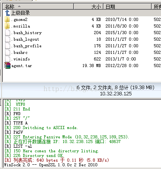161x169 pixels.
Task: Click the 2015/1/30 0:00 date cell
Action: (122, 33)
